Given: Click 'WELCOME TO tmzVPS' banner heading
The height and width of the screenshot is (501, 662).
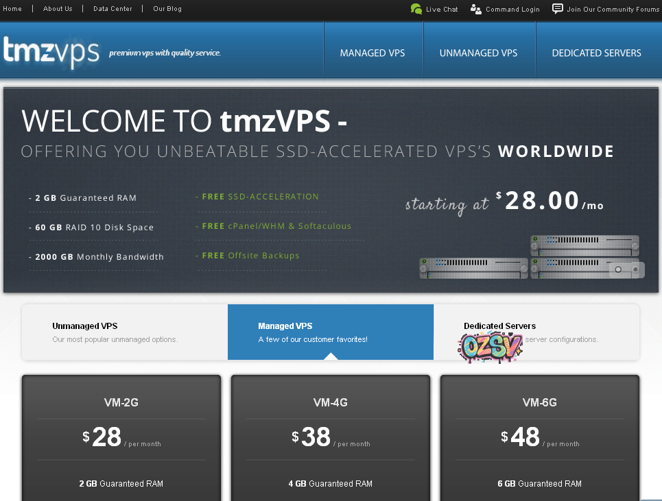Looking at the screenshot, I should point(184,121).
